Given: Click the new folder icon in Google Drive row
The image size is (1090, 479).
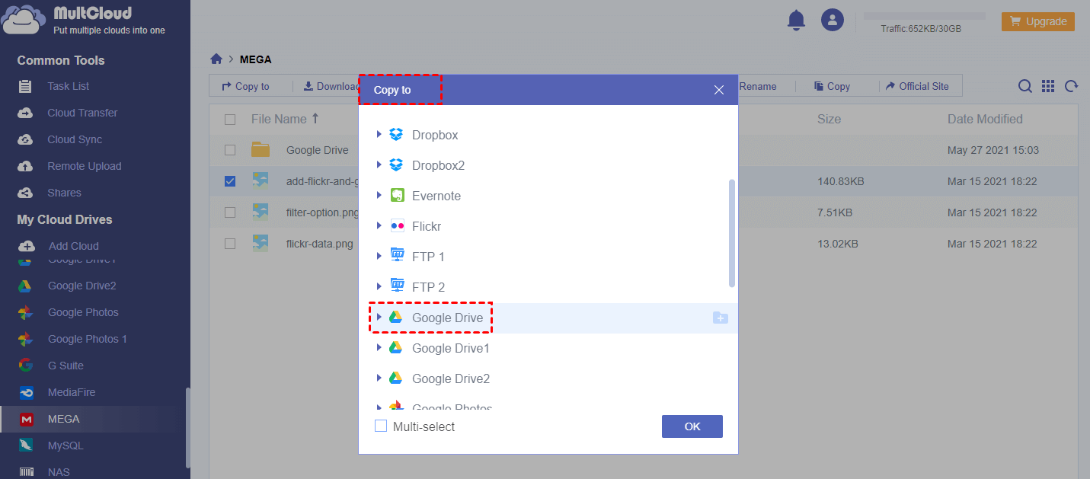Looking at the screenshot, I should (720, 318).
